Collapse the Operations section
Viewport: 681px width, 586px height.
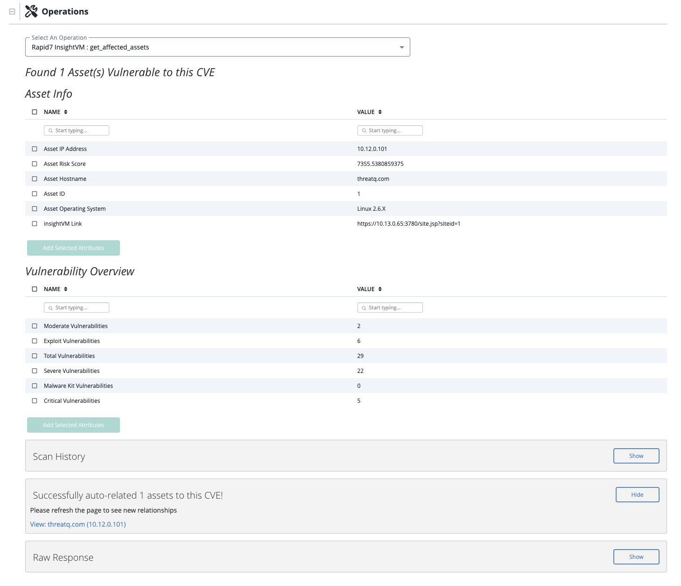pos(12,12)
